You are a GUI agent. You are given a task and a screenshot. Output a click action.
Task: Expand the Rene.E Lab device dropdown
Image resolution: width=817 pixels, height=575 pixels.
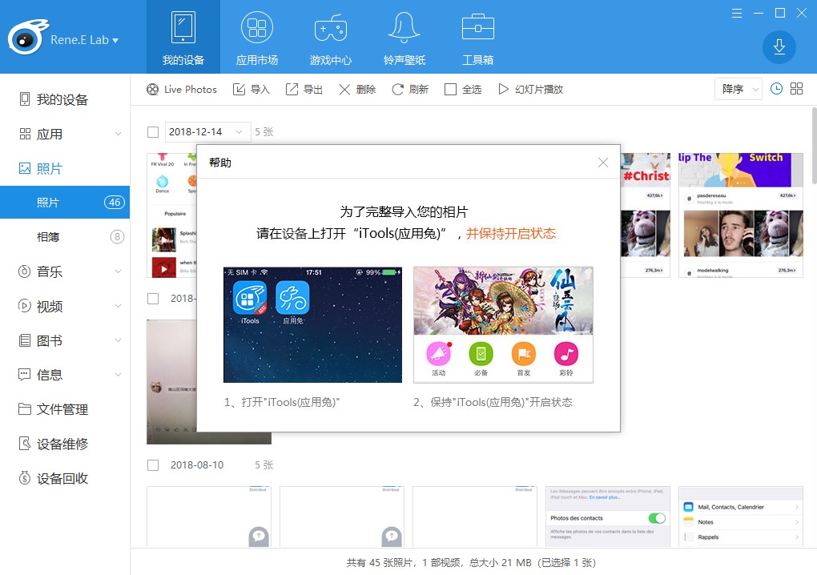84,39
